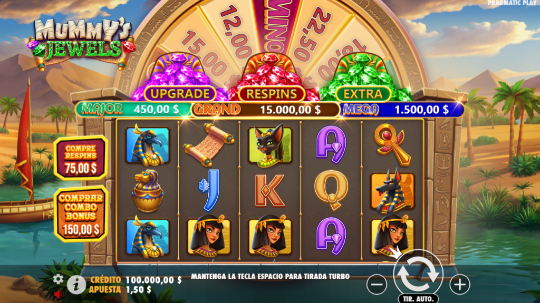This screenshot has height=303, width=540.
Task: Decrease bet with the minus button
Action: (x=377, y=285)
